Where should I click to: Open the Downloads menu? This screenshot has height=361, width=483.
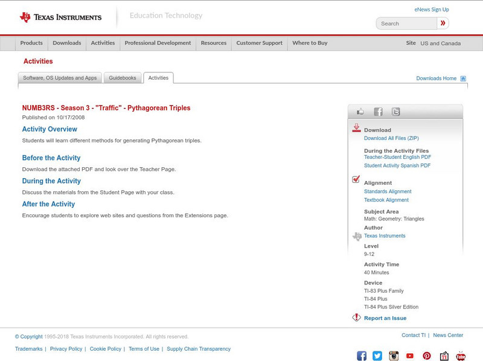pos(67,43)
